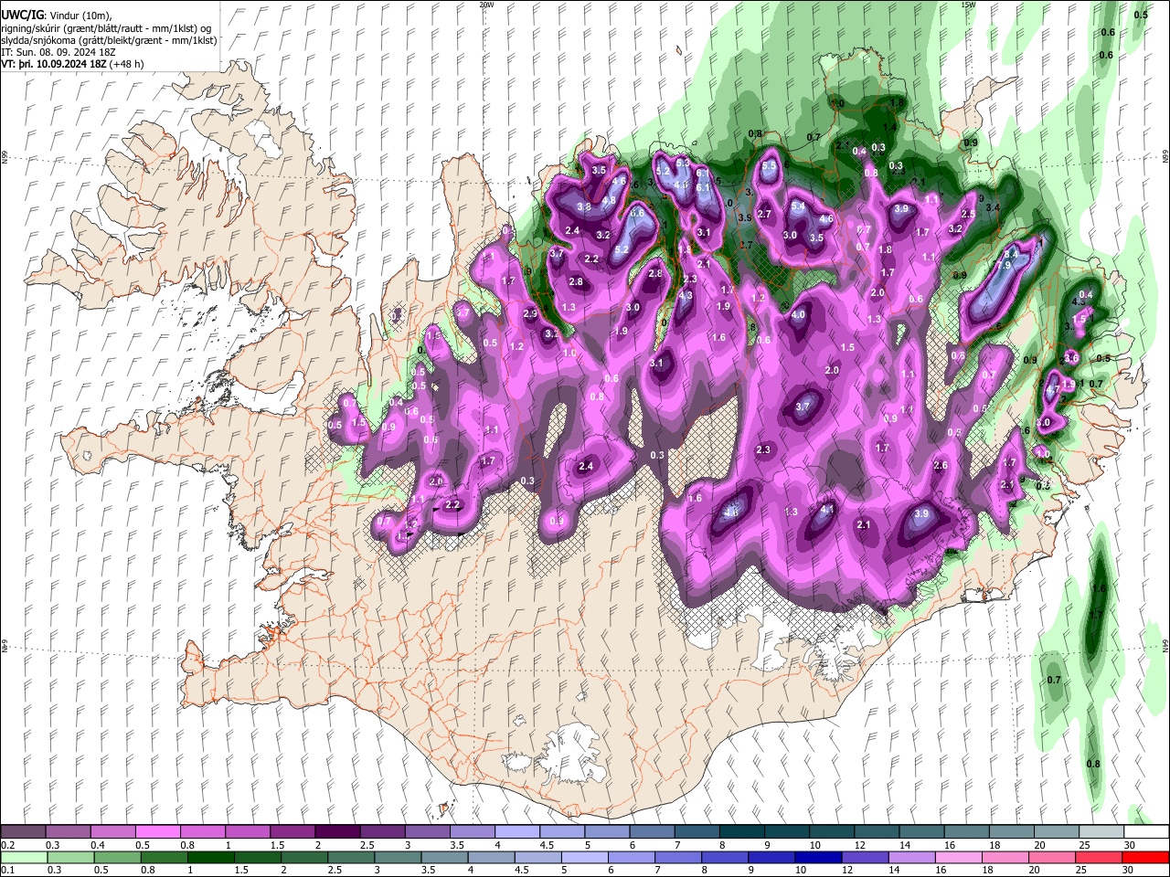Select the rain-scale swatch between 7 and 8
1170x877 pixels.
pos(677,857)
